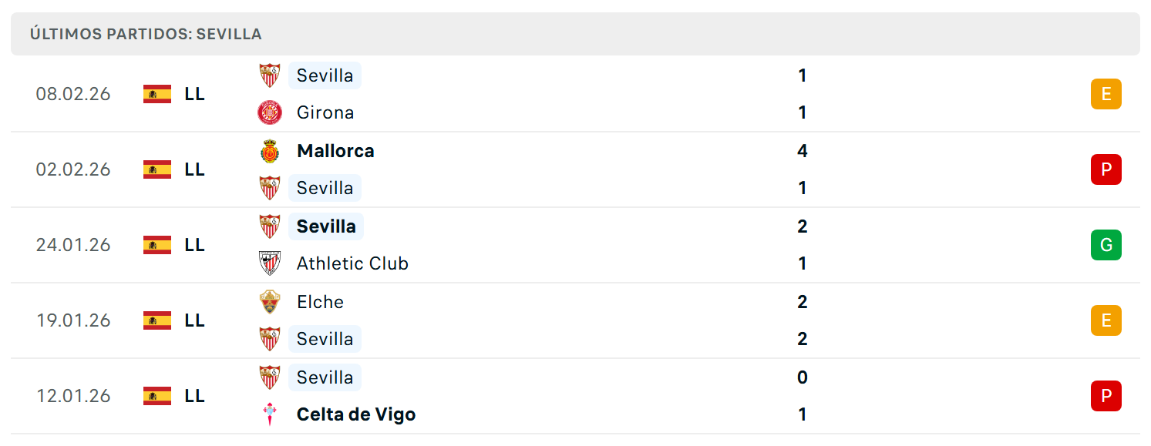Click the red P badge for Celta de Vigo match
This screenshot has width=1151, height=446.
point(1106,396)
